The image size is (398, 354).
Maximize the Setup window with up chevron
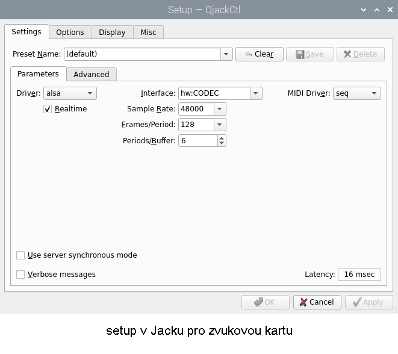(x=377, y=10)
